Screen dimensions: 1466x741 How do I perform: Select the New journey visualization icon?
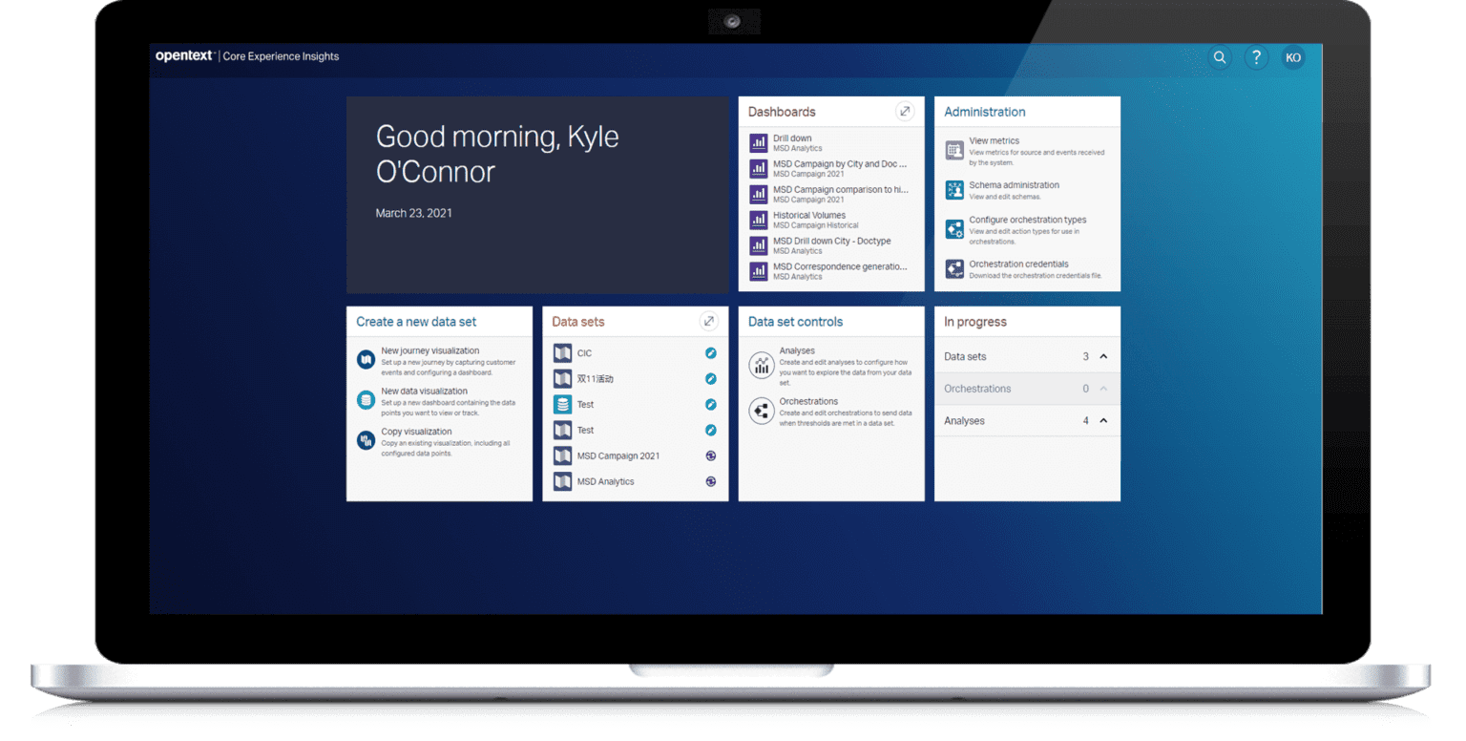[365, 359]
